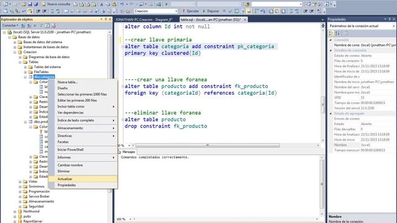This screenshot has height=223, width=397.
Task: Collapse the Detalles de conexión property group
Action: pos(331,50)
